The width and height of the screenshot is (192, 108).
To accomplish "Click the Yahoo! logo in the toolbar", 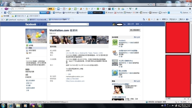I will (x=7, y=9).
